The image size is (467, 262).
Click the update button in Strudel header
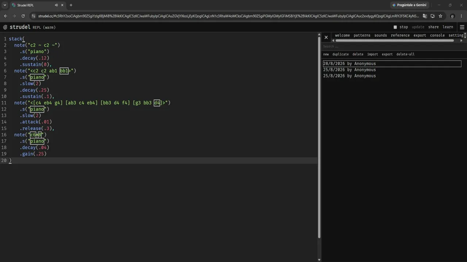[418, 27]
